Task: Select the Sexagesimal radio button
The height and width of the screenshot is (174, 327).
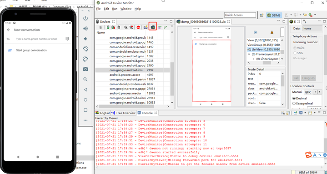Action: 294,104
